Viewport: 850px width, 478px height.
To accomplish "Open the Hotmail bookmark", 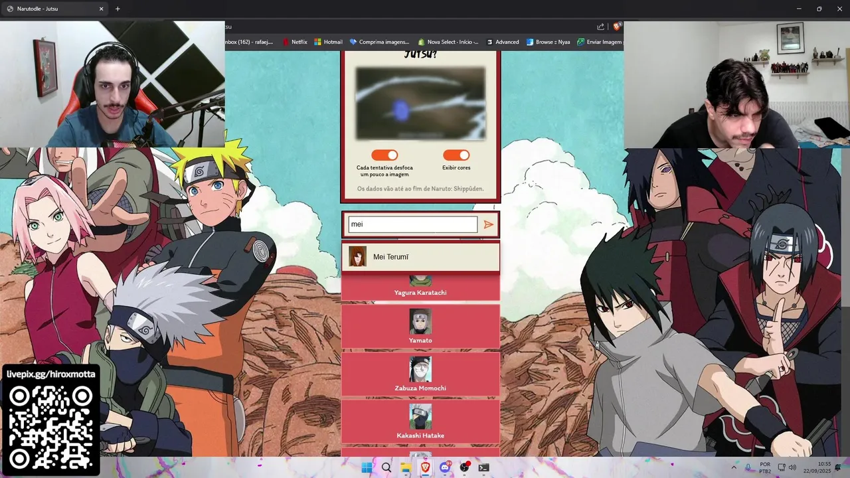I will coord(328,42).
